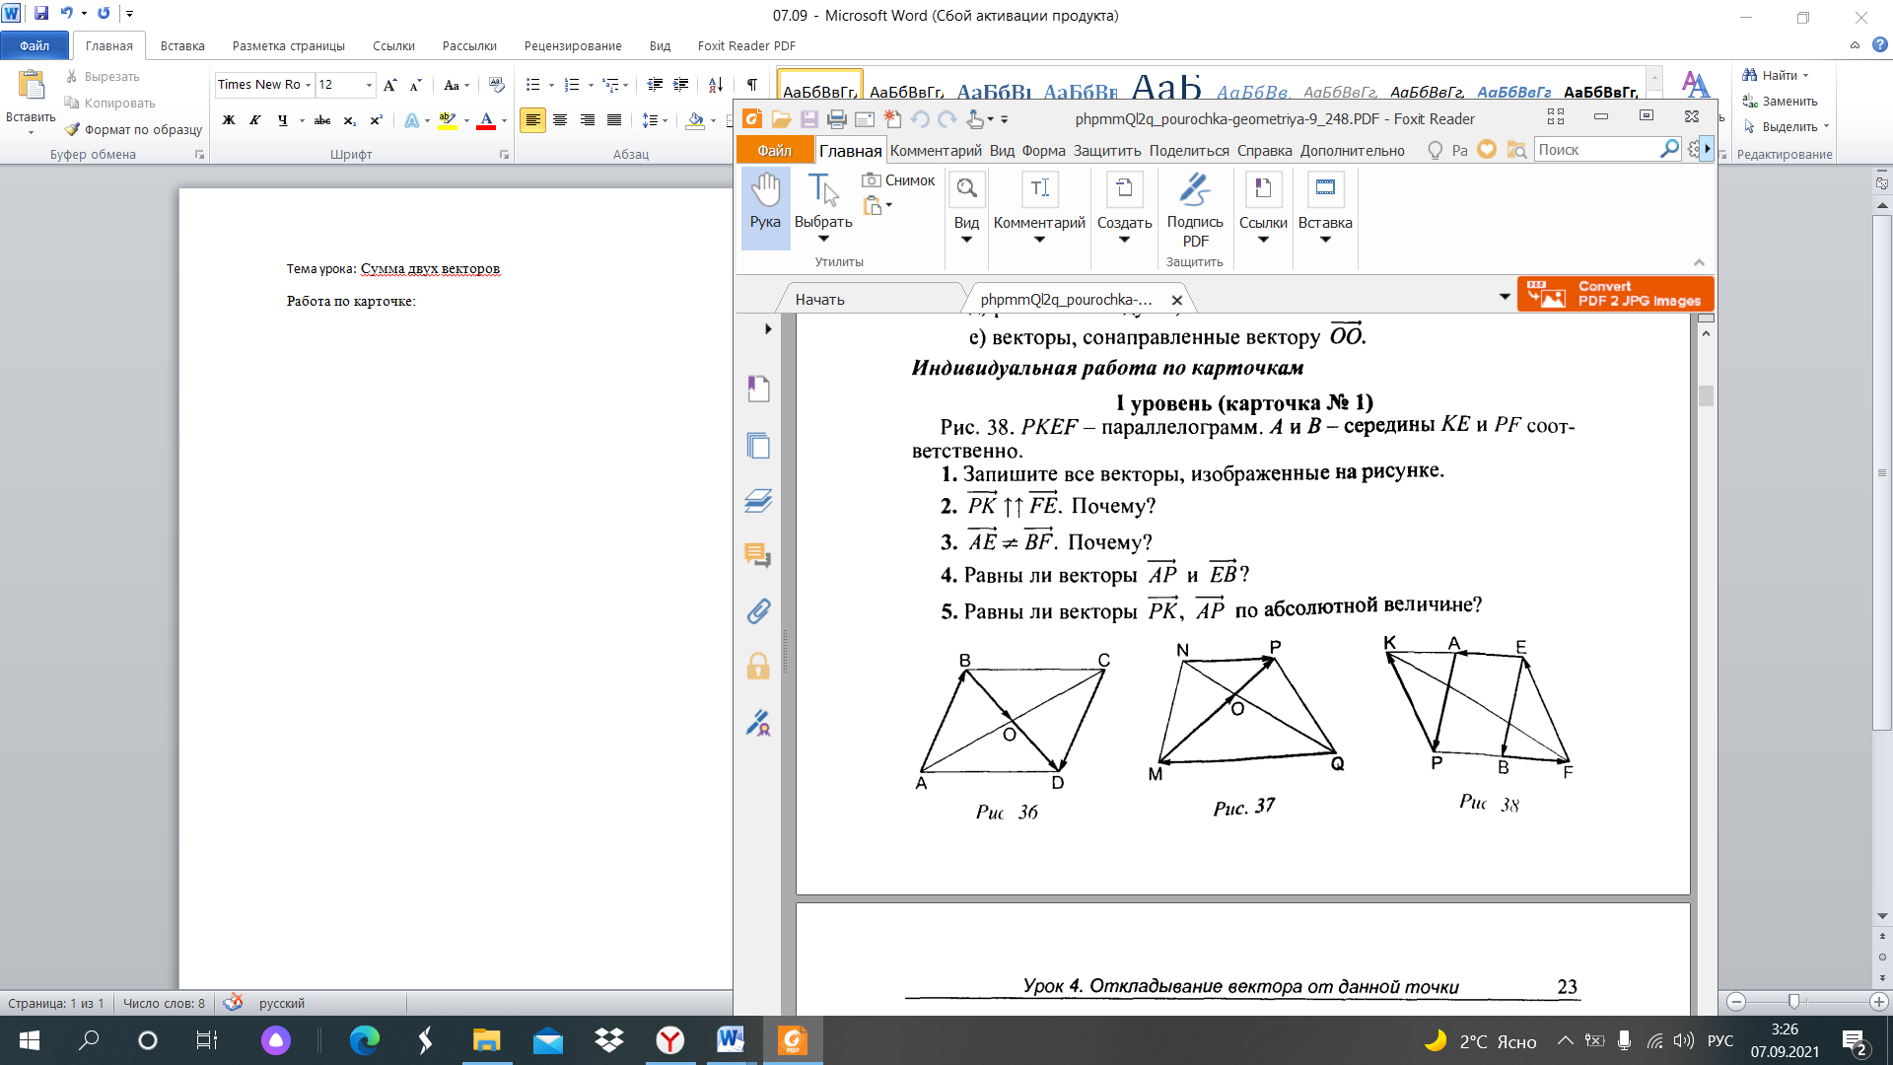The width and height of the screenshot is (1893, 1065).
Task: Show paragraph marks in Word
Action: 752,85
